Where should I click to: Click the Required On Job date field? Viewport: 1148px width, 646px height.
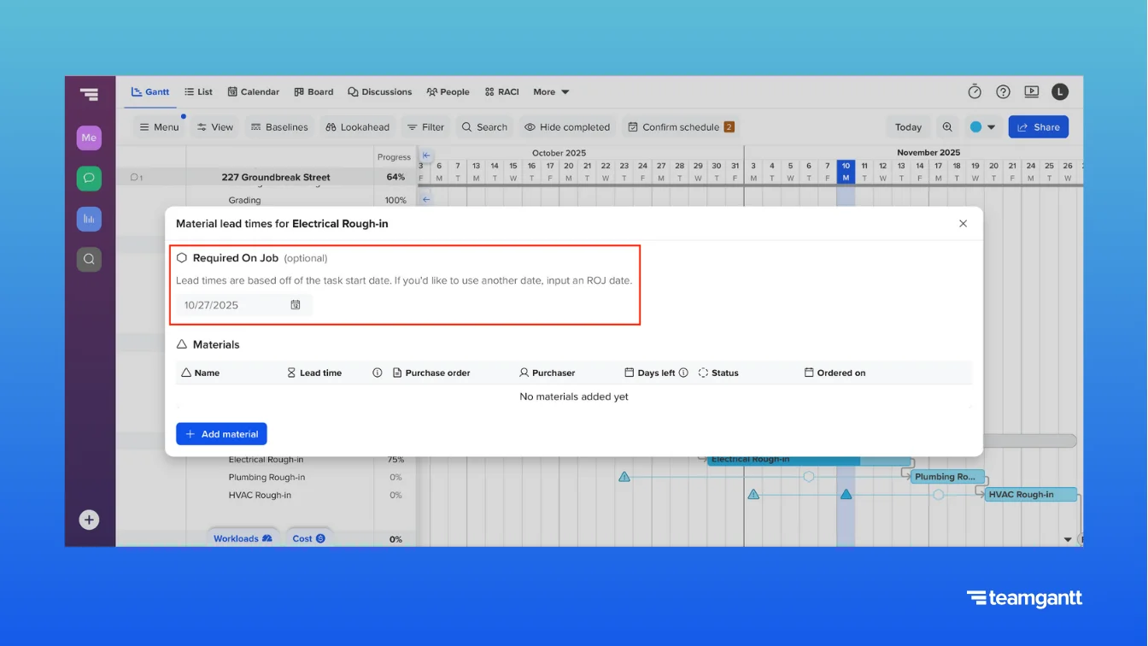pos(244,305)
